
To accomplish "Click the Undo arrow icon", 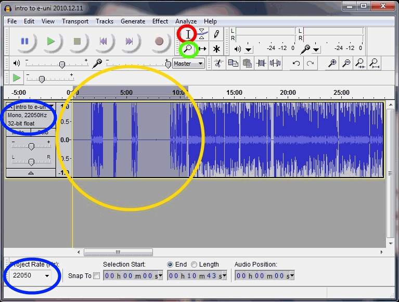I will pyautogui.click(x=296, y=64).
